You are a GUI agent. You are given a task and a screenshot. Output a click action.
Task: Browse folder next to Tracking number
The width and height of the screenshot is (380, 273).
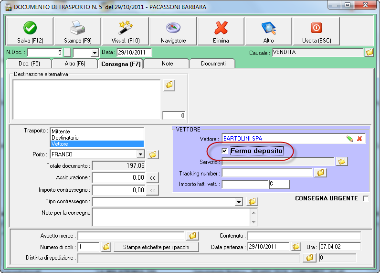(320, 173)
